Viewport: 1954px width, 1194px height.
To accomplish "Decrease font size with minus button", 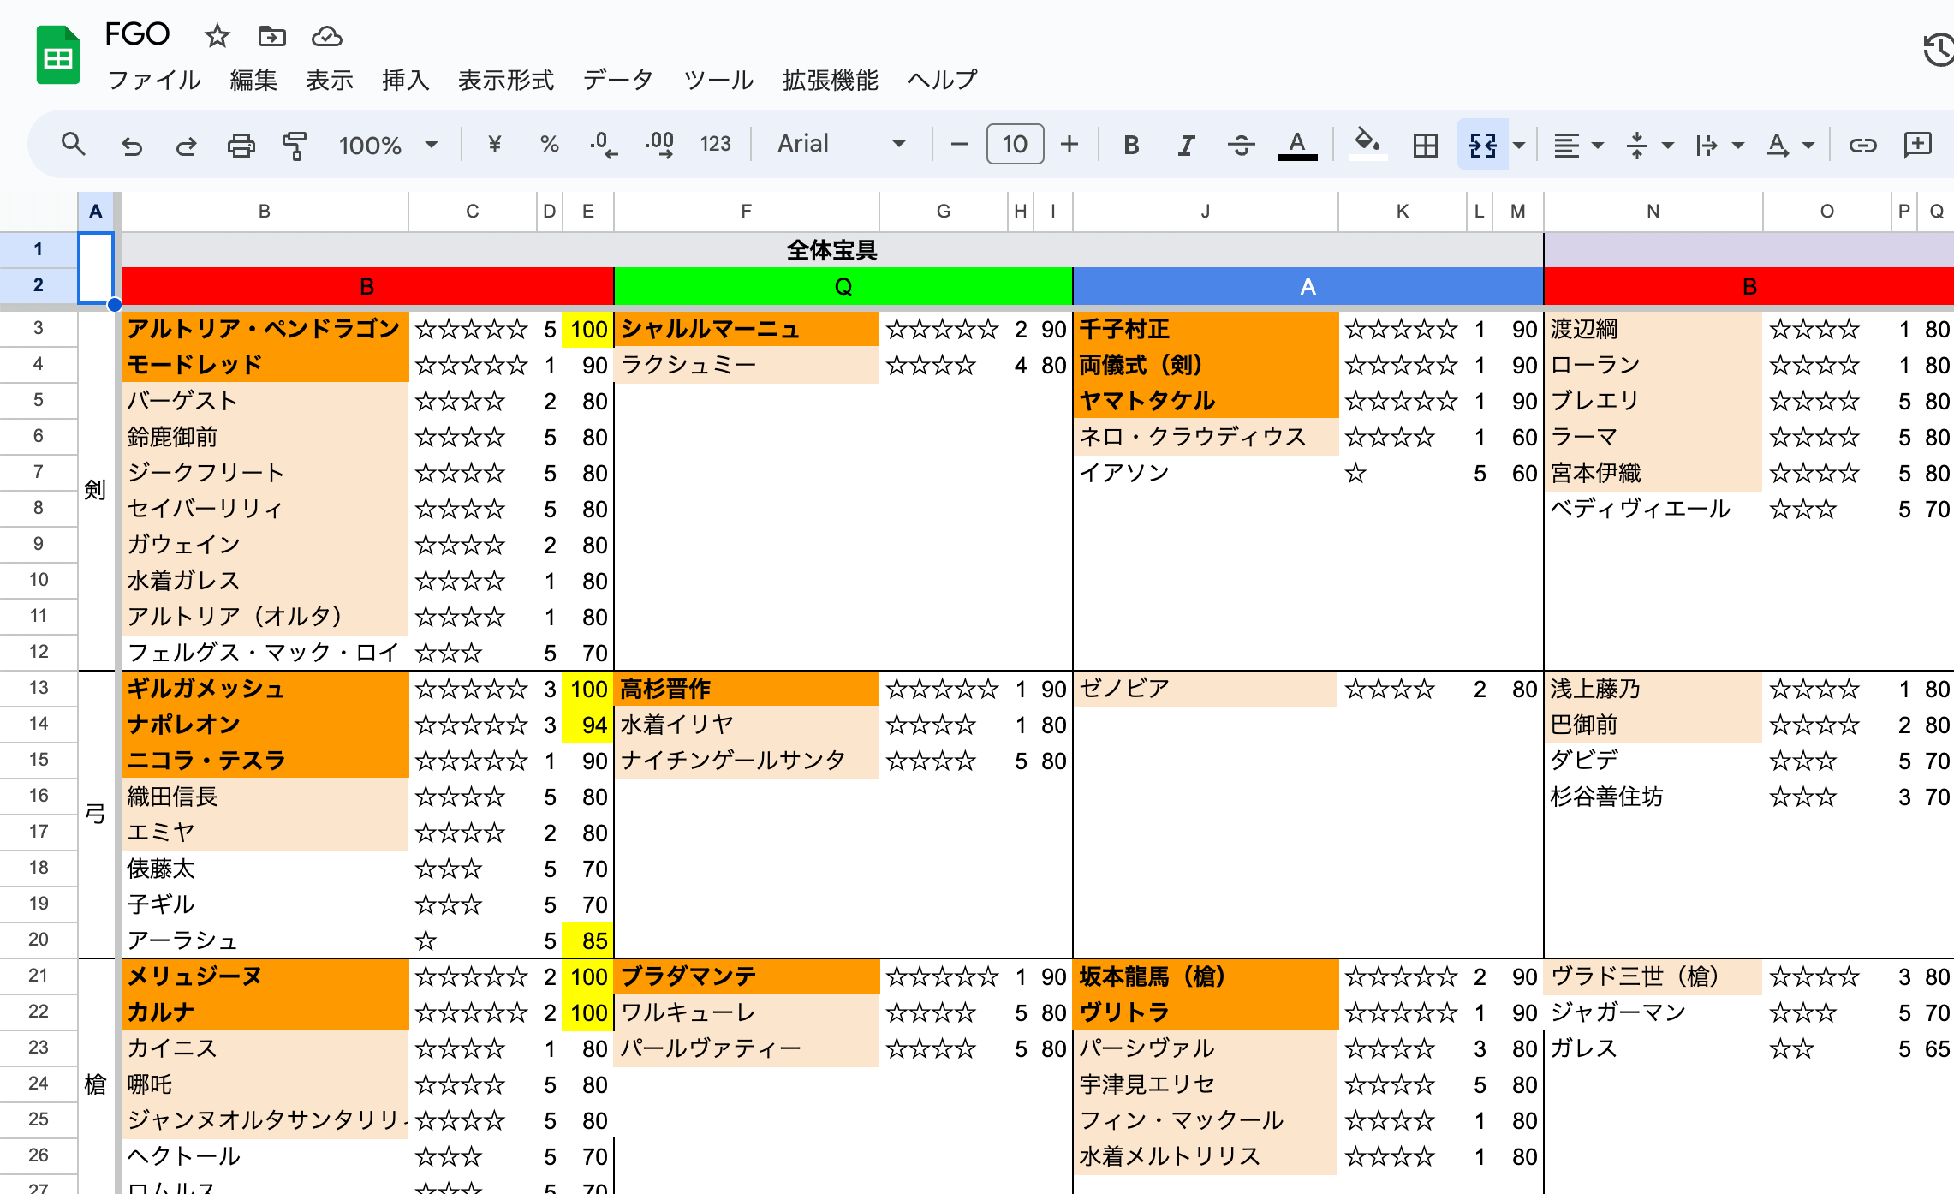I will 959,144.
